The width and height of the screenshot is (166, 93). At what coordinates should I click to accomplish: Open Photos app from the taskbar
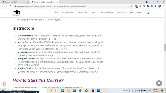click(x=98, y=91)
